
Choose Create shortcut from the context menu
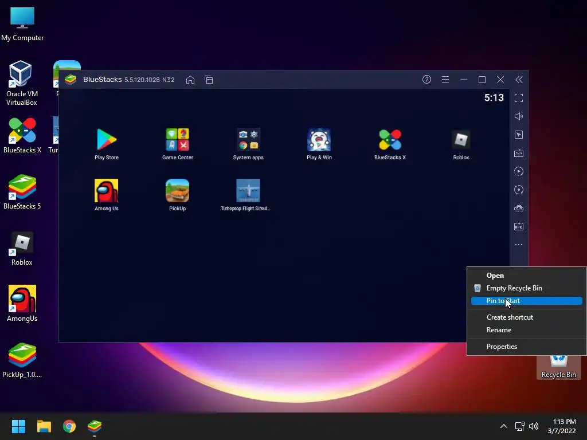(527, 317)
